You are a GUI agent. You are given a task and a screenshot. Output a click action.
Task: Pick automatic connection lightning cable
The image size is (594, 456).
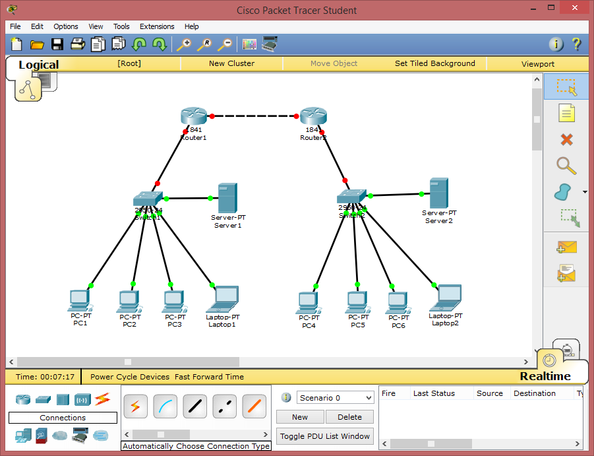point(135,407)
